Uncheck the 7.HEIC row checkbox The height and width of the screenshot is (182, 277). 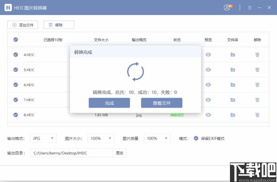click(16, 100)
